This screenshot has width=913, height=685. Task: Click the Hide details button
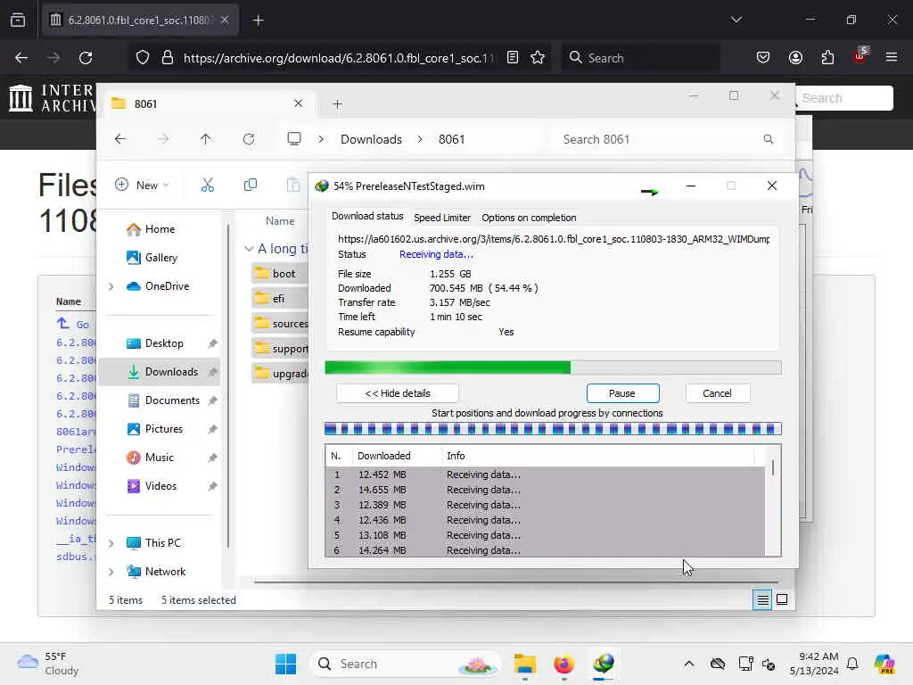[397, 393]
